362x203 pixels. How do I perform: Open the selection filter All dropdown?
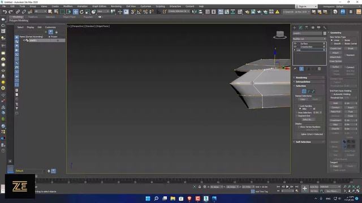(40, 11)
